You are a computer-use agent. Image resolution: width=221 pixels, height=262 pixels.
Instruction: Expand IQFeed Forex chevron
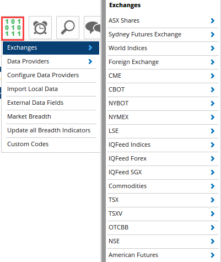(213, 158)
